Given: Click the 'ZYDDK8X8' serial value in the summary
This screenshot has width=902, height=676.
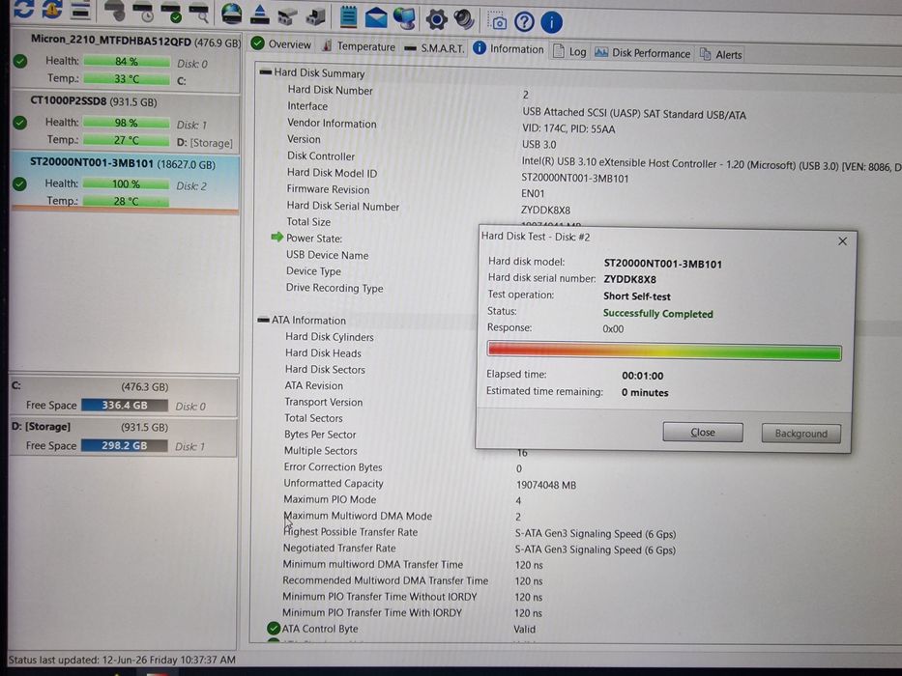Looking at the screenshot, I should click(x=545, y=210).
